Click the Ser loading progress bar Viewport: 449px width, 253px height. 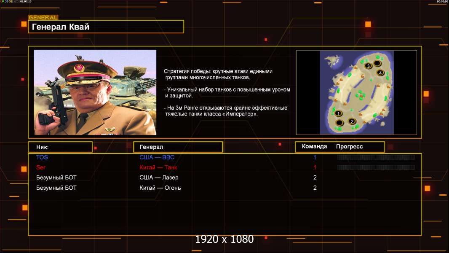(376, 167)
